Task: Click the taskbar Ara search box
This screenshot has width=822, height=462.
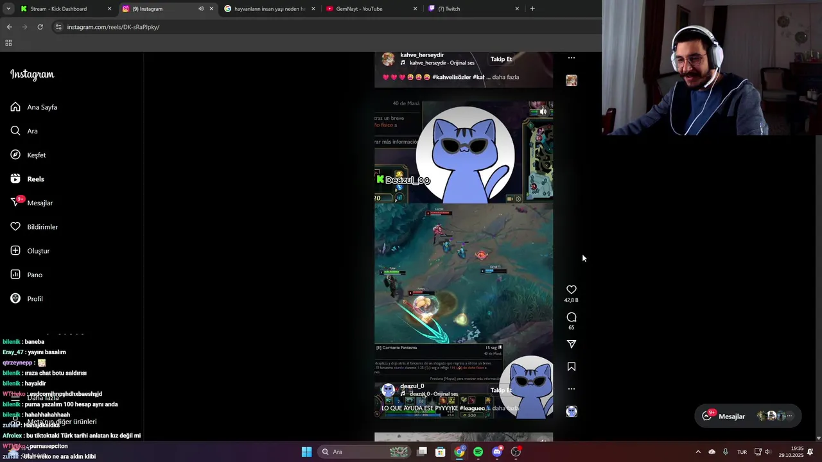Action: [364, 452]
